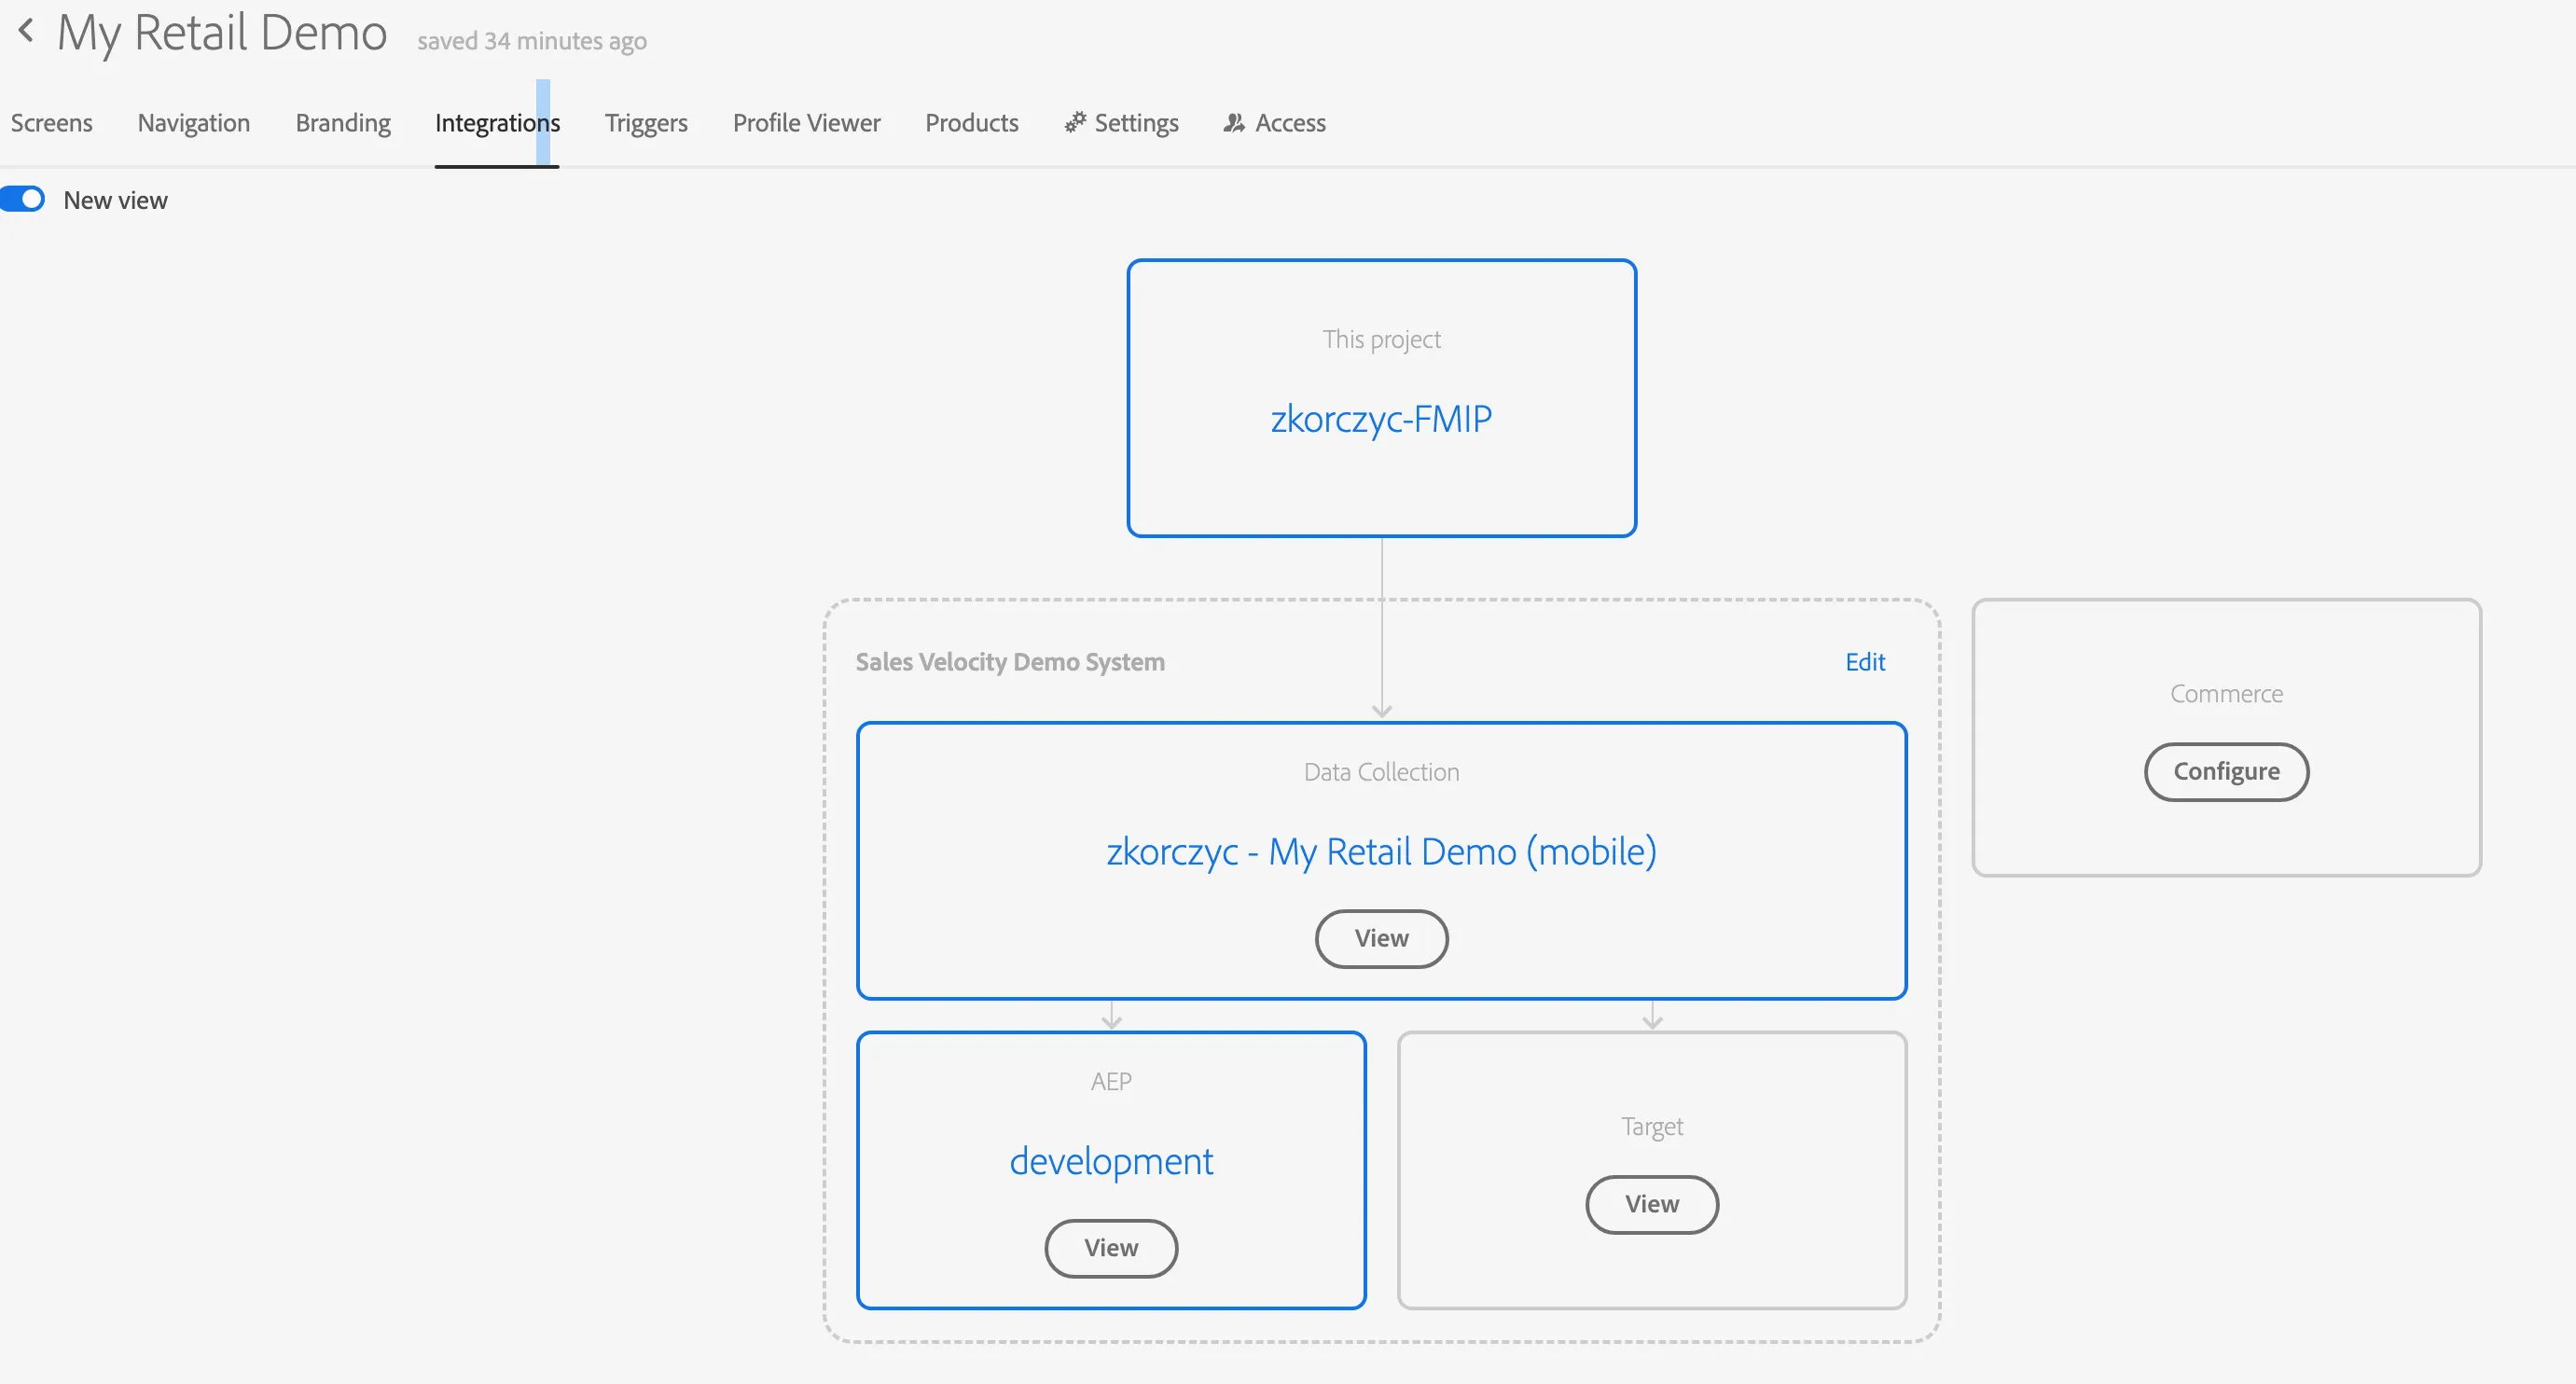Click View in the Data Collection card

click(1381, 938)
